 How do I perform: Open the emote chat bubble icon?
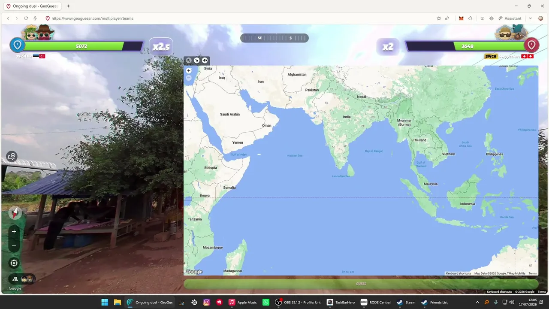pyautogui.click(x=12, y=156)
